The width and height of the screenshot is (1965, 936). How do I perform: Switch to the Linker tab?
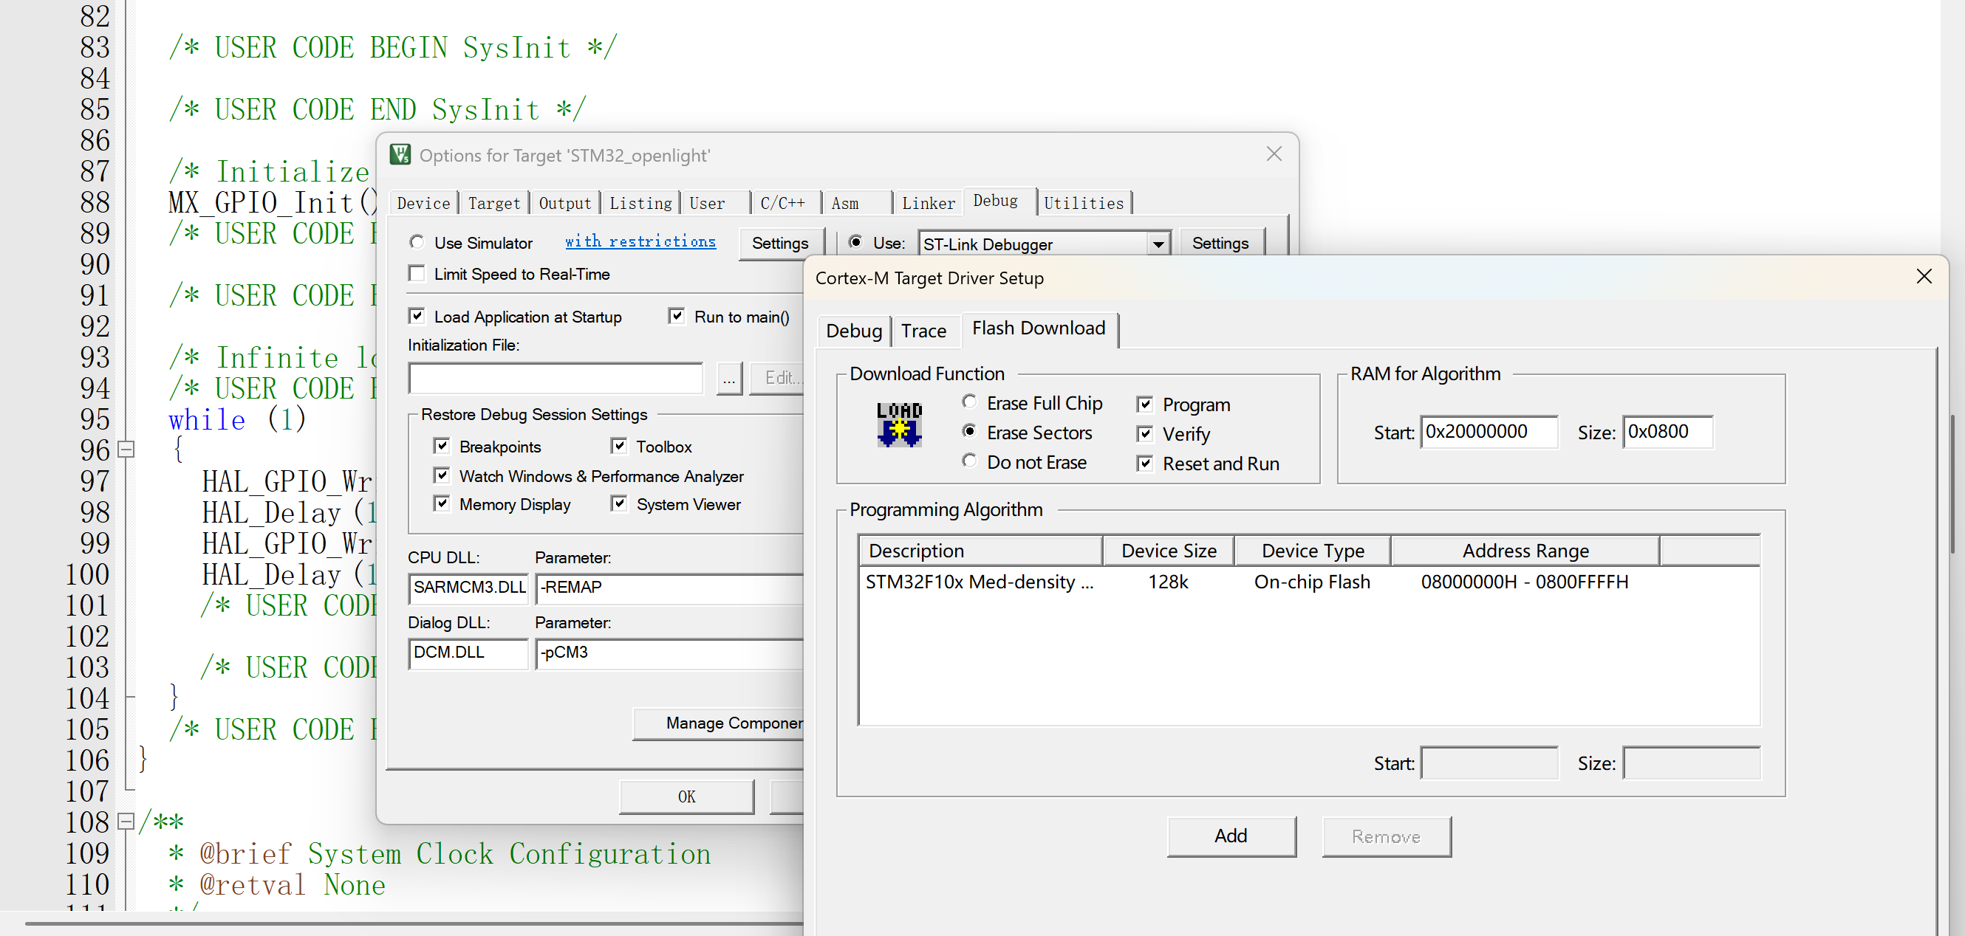click(929, 204)
